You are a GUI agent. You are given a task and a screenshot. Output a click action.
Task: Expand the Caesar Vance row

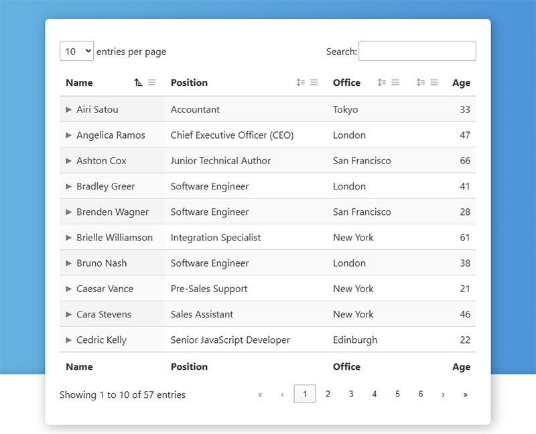tap(69, 289)
